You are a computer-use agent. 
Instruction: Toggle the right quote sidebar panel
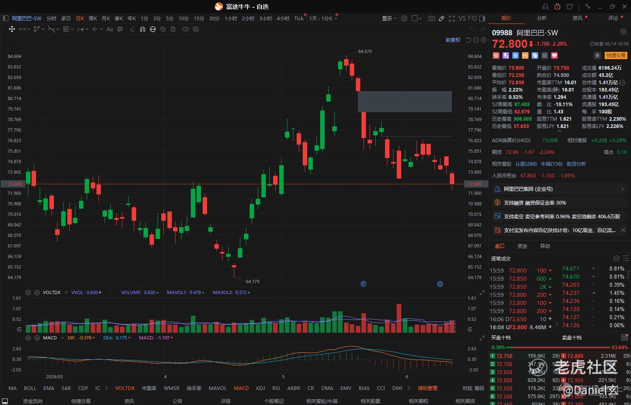tap(482, 18)
